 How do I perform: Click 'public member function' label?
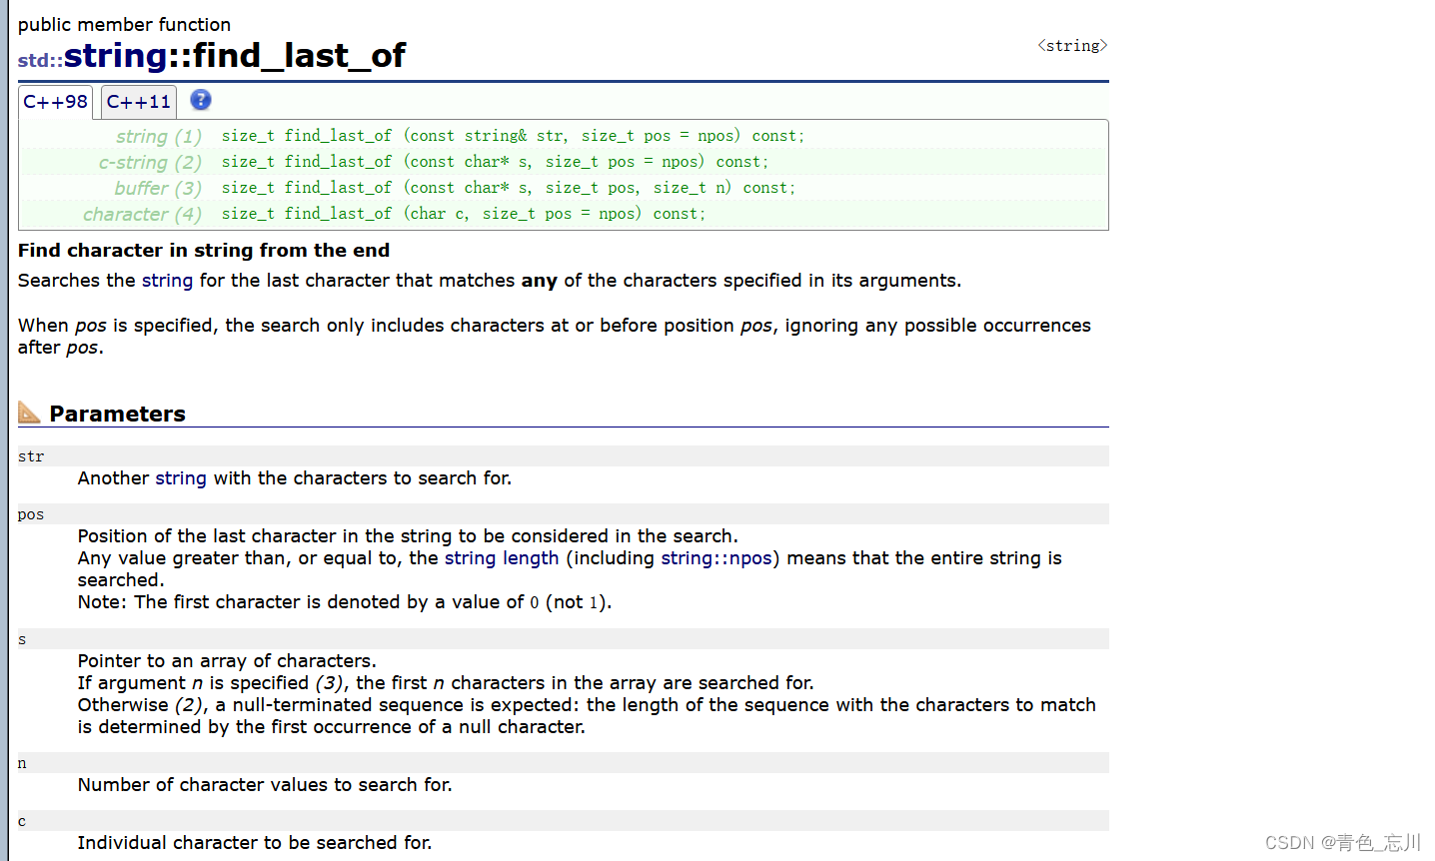[x=124, y=25]
